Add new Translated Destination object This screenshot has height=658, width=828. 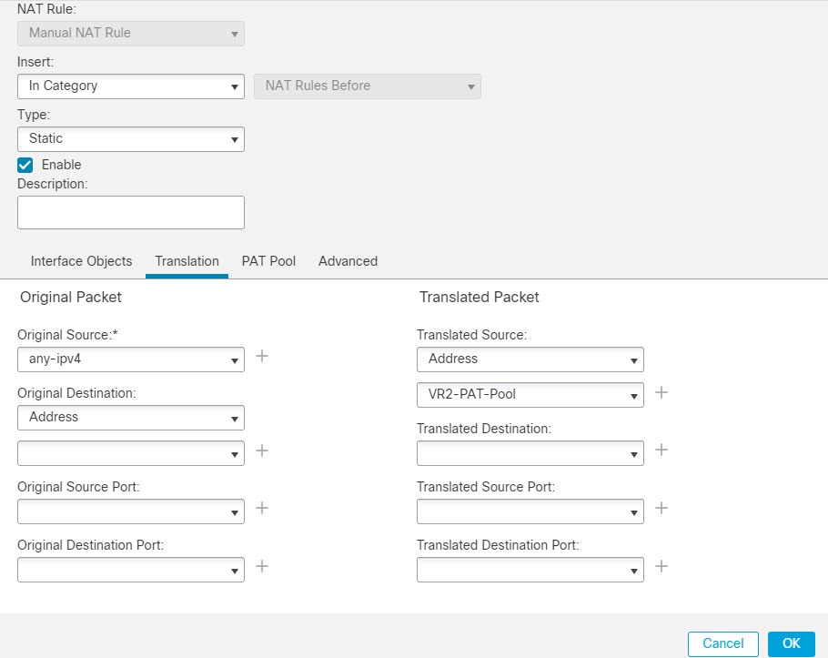(x=661, y=450)
